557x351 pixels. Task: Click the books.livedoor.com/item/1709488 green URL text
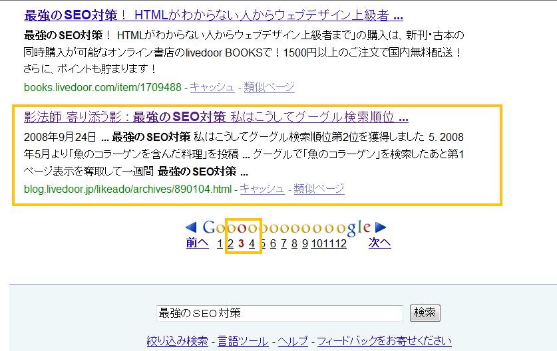click(x=102, y=87)
